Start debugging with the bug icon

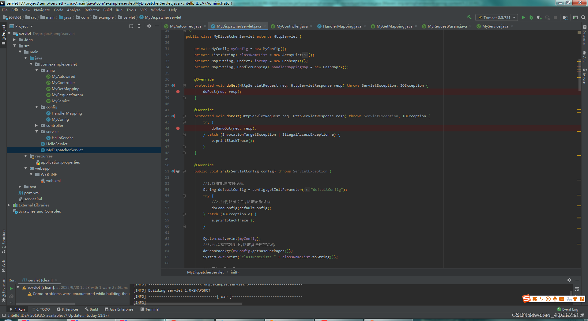[531, 17]
